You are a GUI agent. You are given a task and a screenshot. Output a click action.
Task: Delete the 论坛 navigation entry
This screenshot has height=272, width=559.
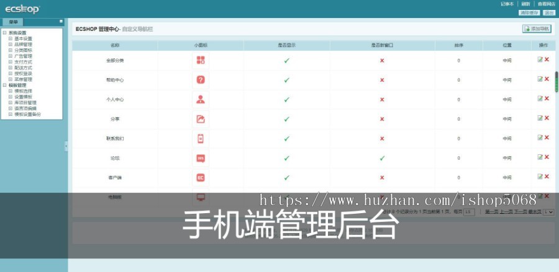click(x=547, y=157)
